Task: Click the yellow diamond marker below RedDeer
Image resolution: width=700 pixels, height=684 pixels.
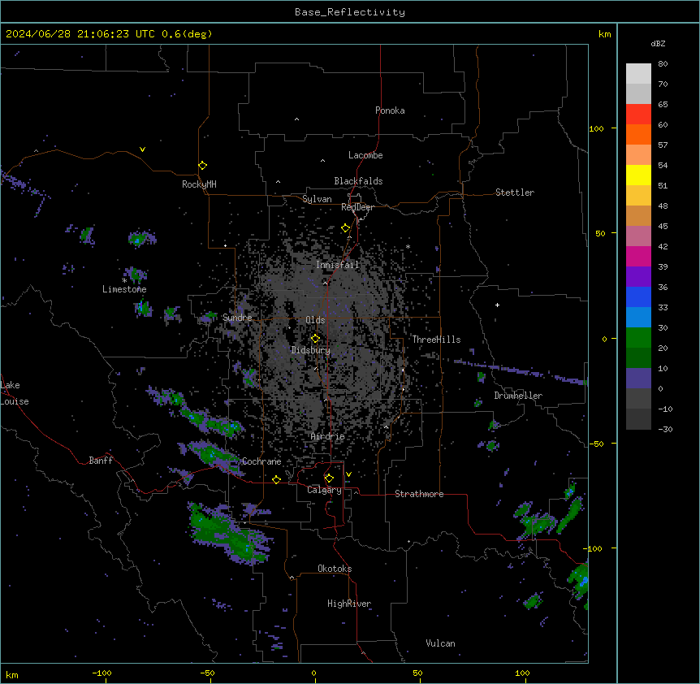Action: 346,228
